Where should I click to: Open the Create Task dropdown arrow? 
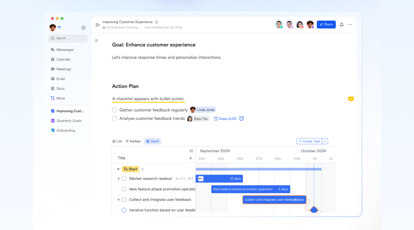point(325,141)
